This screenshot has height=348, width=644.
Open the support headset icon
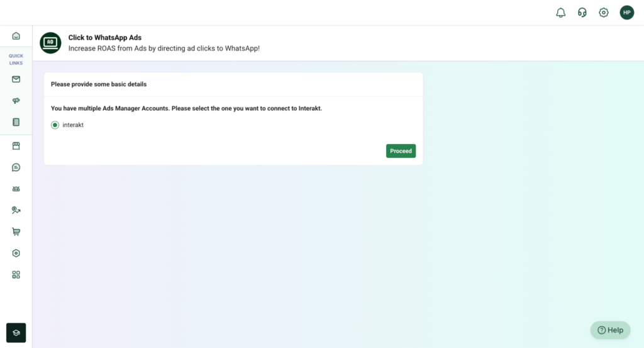(582, 13)
